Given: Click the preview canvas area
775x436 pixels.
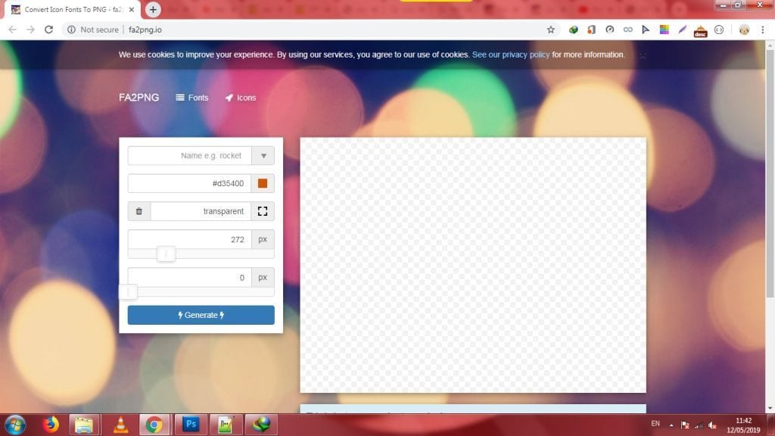Looking at the screenshot, I should [473, 265].
